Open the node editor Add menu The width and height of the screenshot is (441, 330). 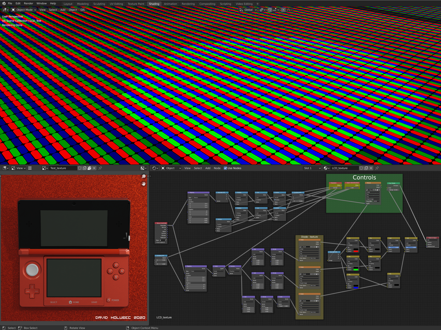(208, 168)
